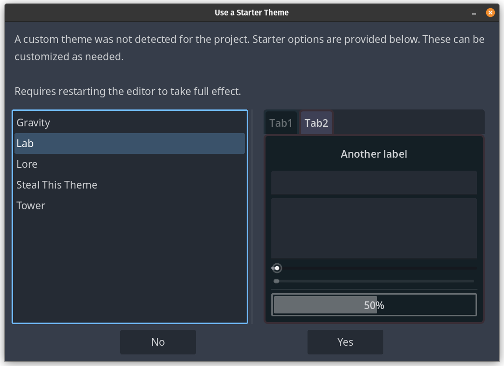The height and width of the screenshot is (366, 504).
Task: Click inside the large multiline text area
Action: coord(374,228)
